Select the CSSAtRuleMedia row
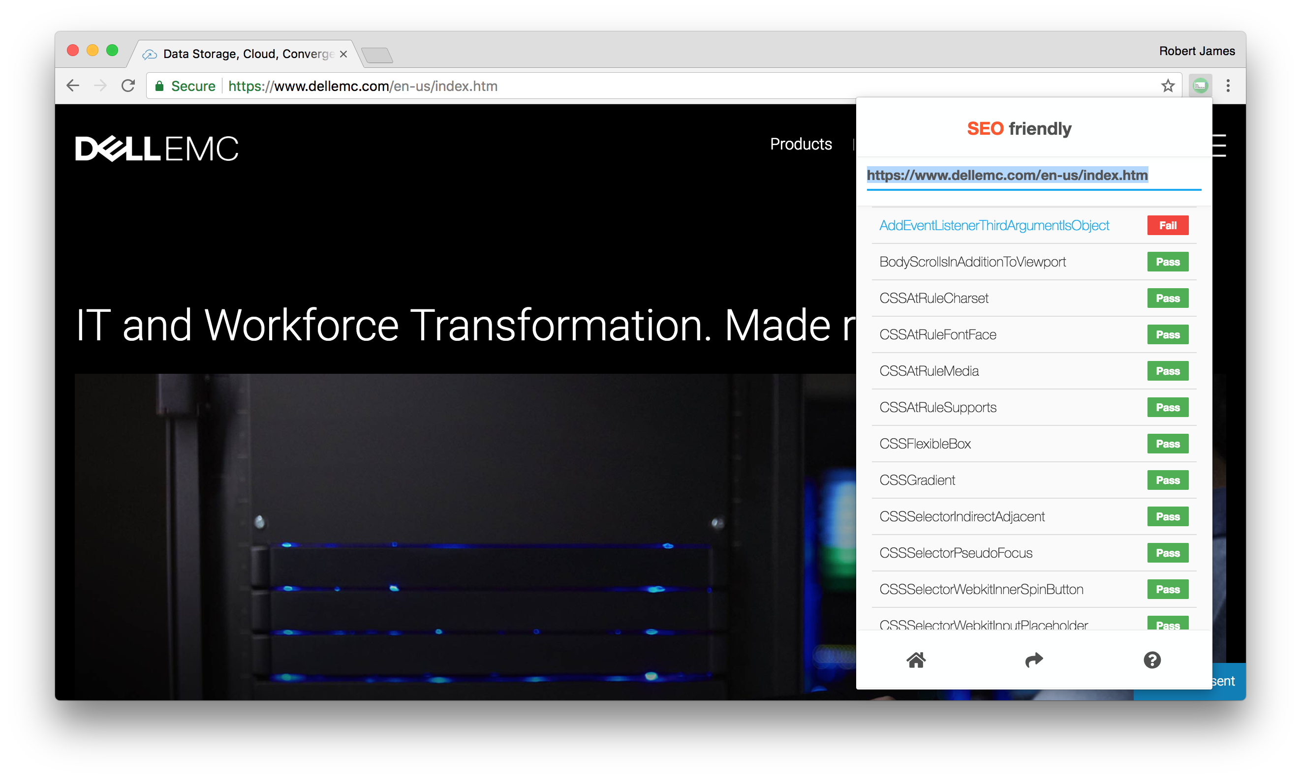1301x779 pixels. click(x=929, y=371)
